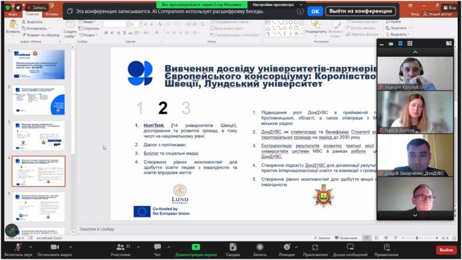Show next participants with down chevron
Viewport: 462px width, 260px height.
415,216
